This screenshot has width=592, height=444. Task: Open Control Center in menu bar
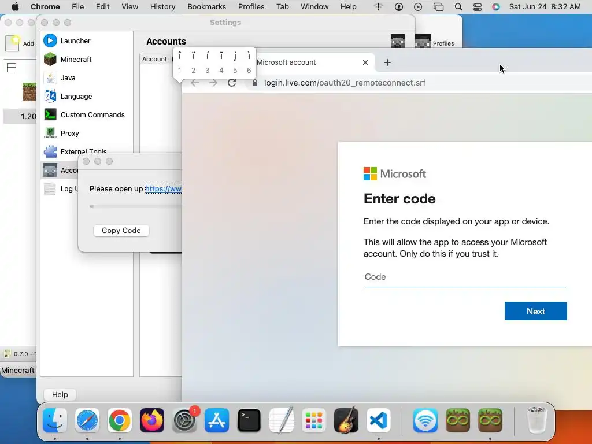[478, 7]
